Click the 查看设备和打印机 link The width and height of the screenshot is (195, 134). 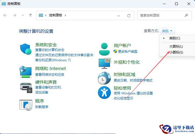pos(48,87)
